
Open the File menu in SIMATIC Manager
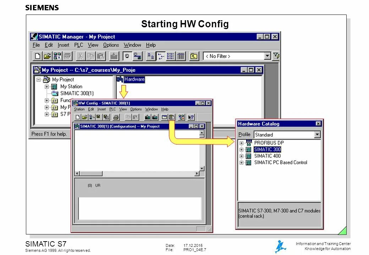tap(36, 45)
